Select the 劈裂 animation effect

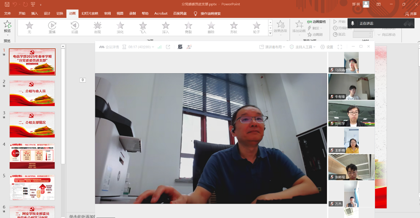[x=188, y=28]
